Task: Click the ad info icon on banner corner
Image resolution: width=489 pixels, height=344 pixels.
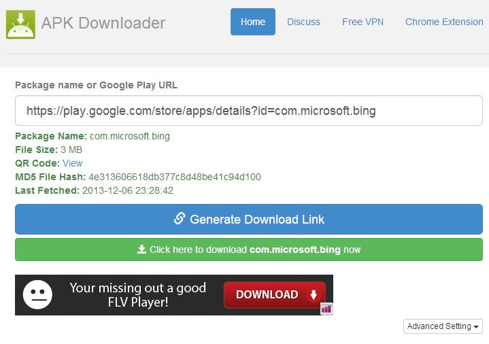Action: click(x=326, y=309)
